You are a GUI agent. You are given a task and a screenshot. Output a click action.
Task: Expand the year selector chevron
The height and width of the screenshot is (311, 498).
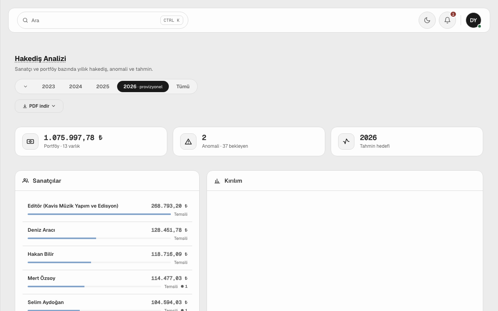coord(25,86)
